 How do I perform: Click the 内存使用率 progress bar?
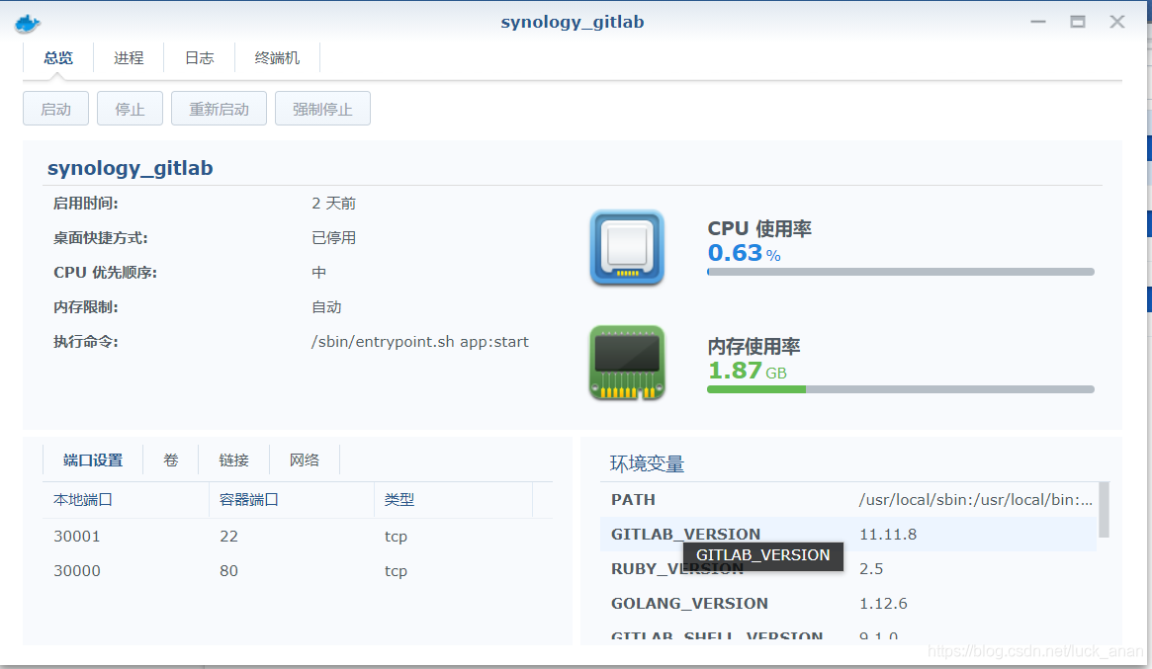click(901, 389)
